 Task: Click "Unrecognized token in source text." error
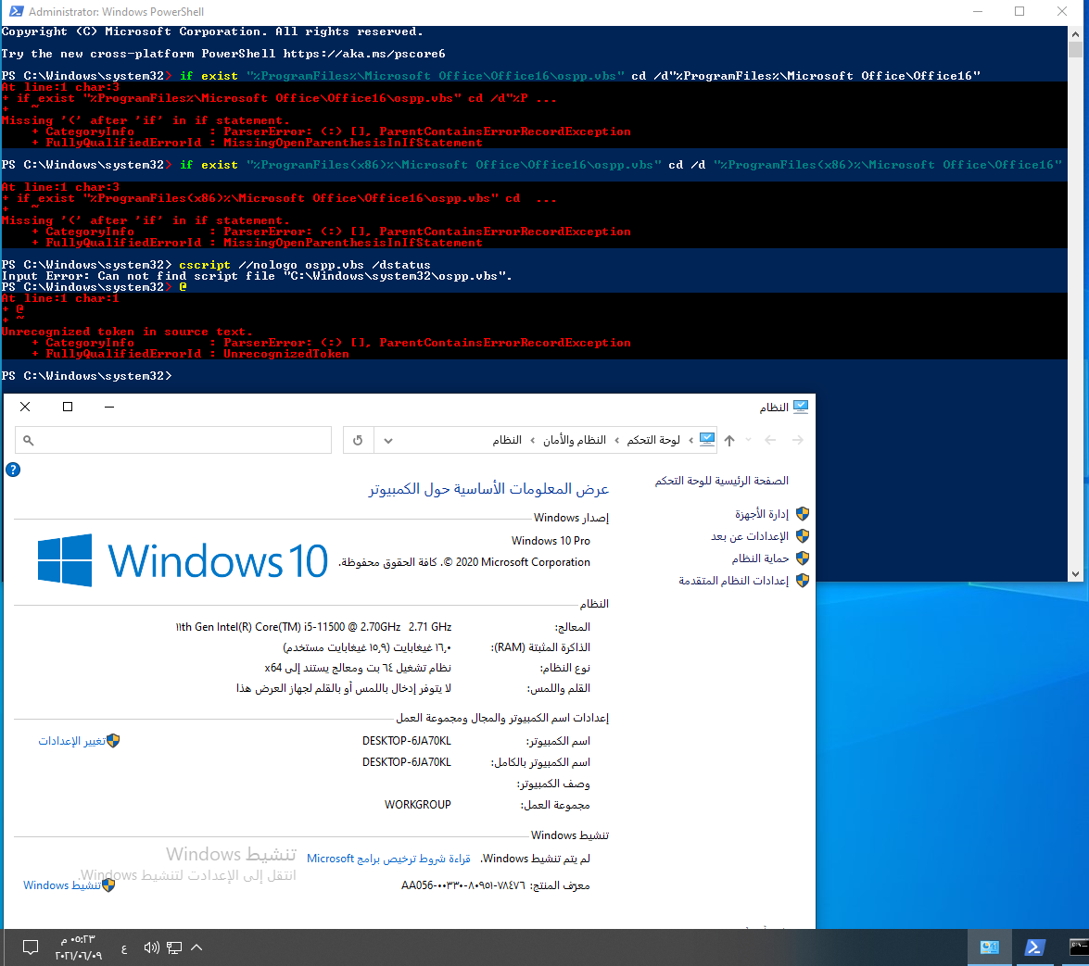click(127, 331)
